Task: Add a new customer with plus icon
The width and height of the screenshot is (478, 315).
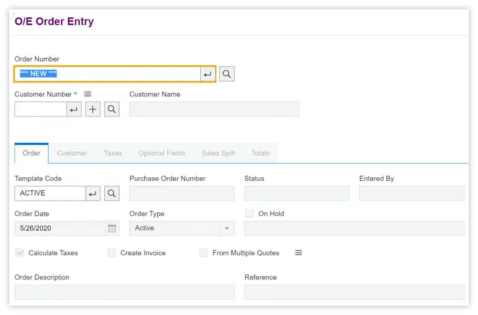Action: [93, 110]
